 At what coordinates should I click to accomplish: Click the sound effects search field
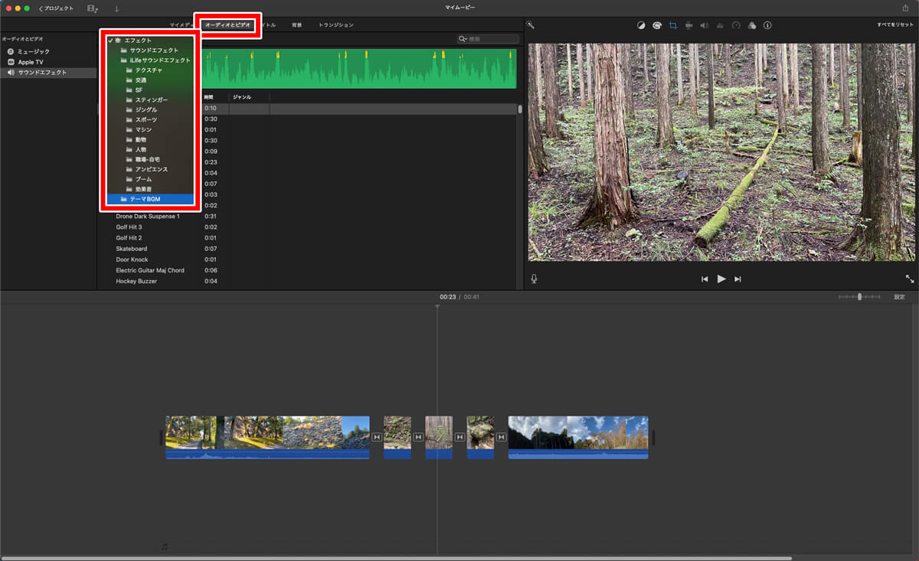click(x=489, y=39)
